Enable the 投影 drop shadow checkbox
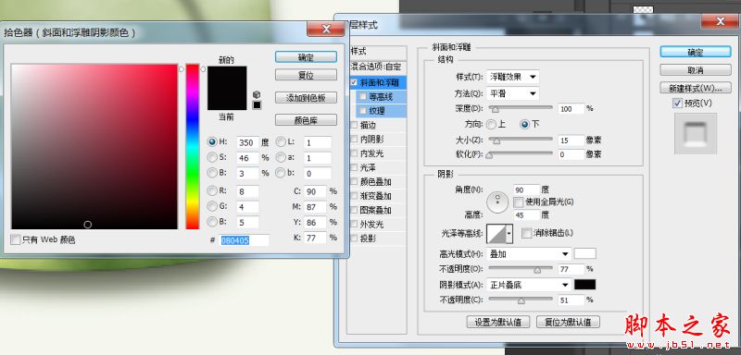 [354, 239]
